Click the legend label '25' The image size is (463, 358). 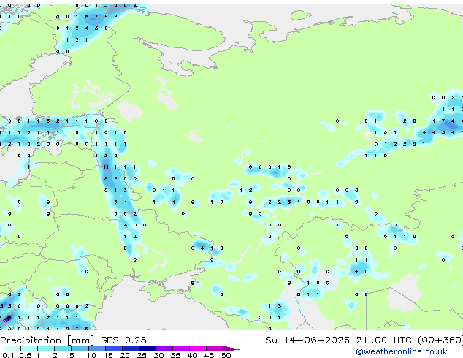(x=142, y=355)
